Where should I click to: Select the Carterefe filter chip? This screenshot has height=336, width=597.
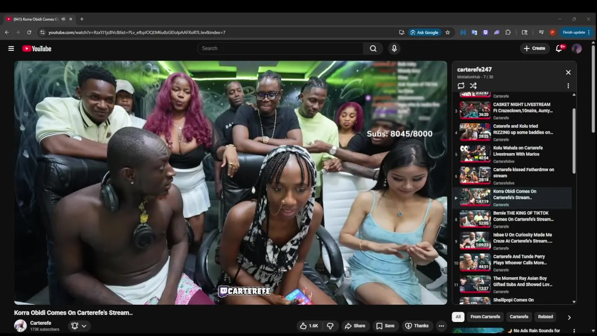coord(519,317)
